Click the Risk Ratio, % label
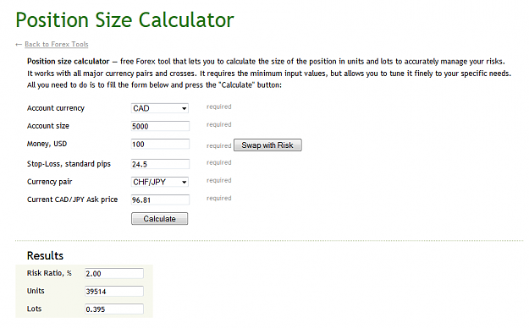Image resolution: width=529 pixels, height=328 pixels. pyautogui.click(x=49, y=273)
